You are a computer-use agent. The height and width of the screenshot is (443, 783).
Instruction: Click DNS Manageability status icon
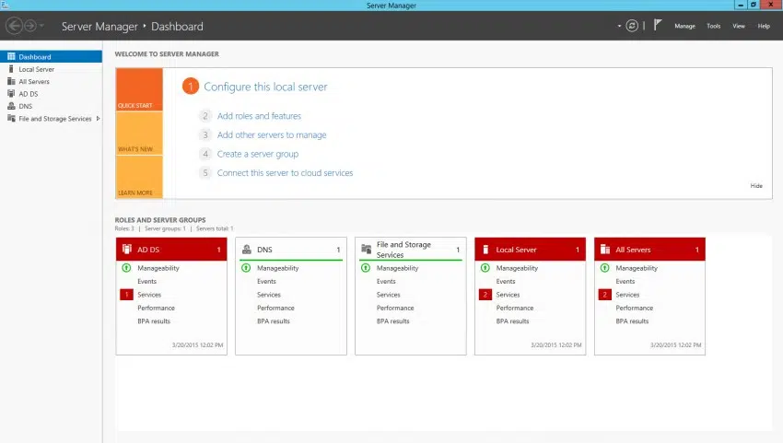[246, 268]
